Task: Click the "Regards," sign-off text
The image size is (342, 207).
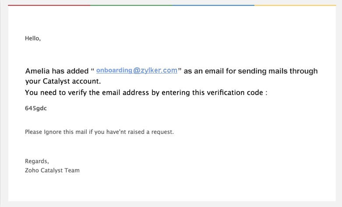Action: coord(37,161)
